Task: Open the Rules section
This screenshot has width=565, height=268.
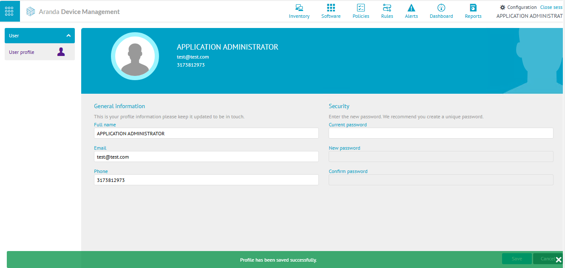Action: click(387, 11)
